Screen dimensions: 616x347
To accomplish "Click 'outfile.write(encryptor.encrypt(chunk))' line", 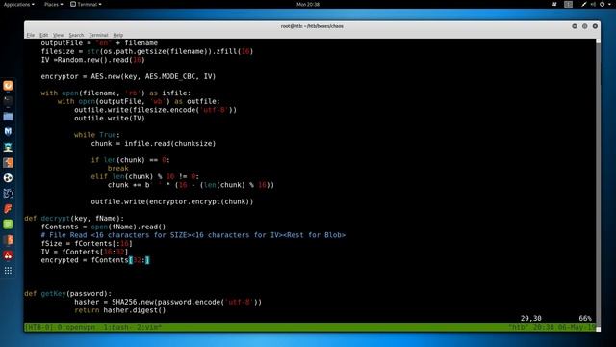I will click(172, 201).
